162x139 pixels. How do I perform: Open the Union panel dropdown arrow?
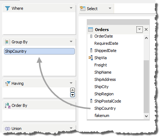[71, 128]
